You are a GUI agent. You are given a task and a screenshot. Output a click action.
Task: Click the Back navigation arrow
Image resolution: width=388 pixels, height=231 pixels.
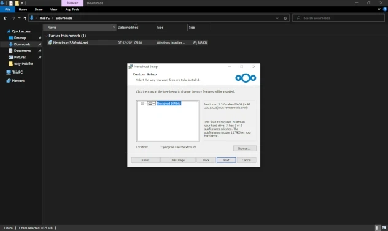[x=5, y=18]
